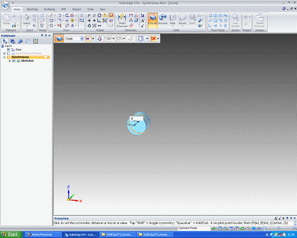Click the fifth colorful PathFinder tab icon

pos(36,41)
